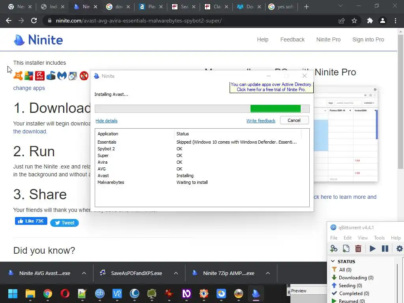
Task: Click the red Avira icon
Action: [x=40, y=76]
